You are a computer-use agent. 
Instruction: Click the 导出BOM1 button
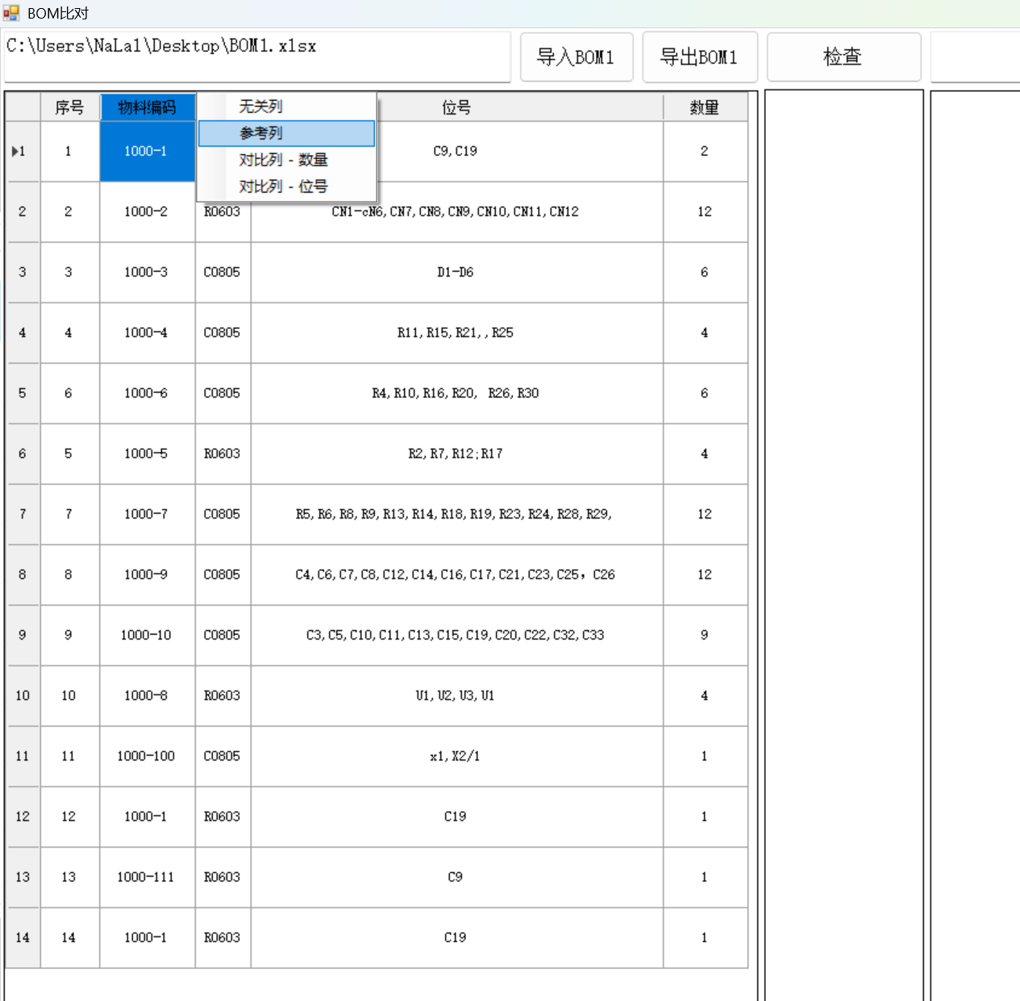pyautogui.click(x=699, y=57)
